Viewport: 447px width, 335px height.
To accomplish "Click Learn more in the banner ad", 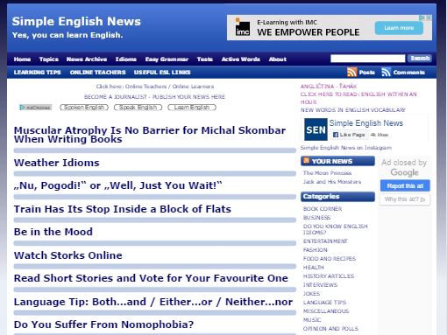I will point(399,28).
